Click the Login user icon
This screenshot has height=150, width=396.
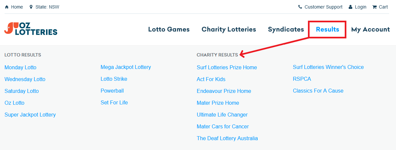pyautogui.click(x=350, y=7)
